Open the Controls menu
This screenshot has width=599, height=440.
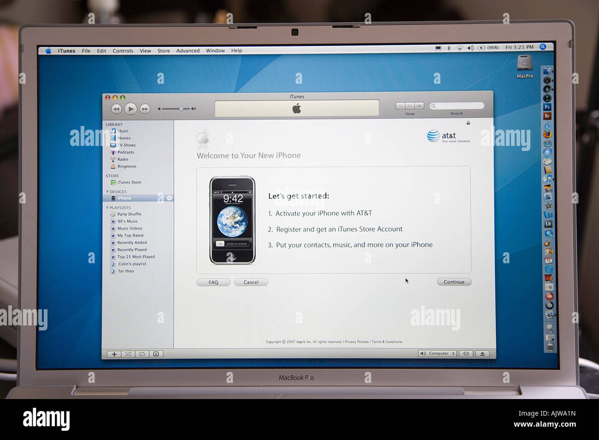pyautogui.click(x=123, y=51)
